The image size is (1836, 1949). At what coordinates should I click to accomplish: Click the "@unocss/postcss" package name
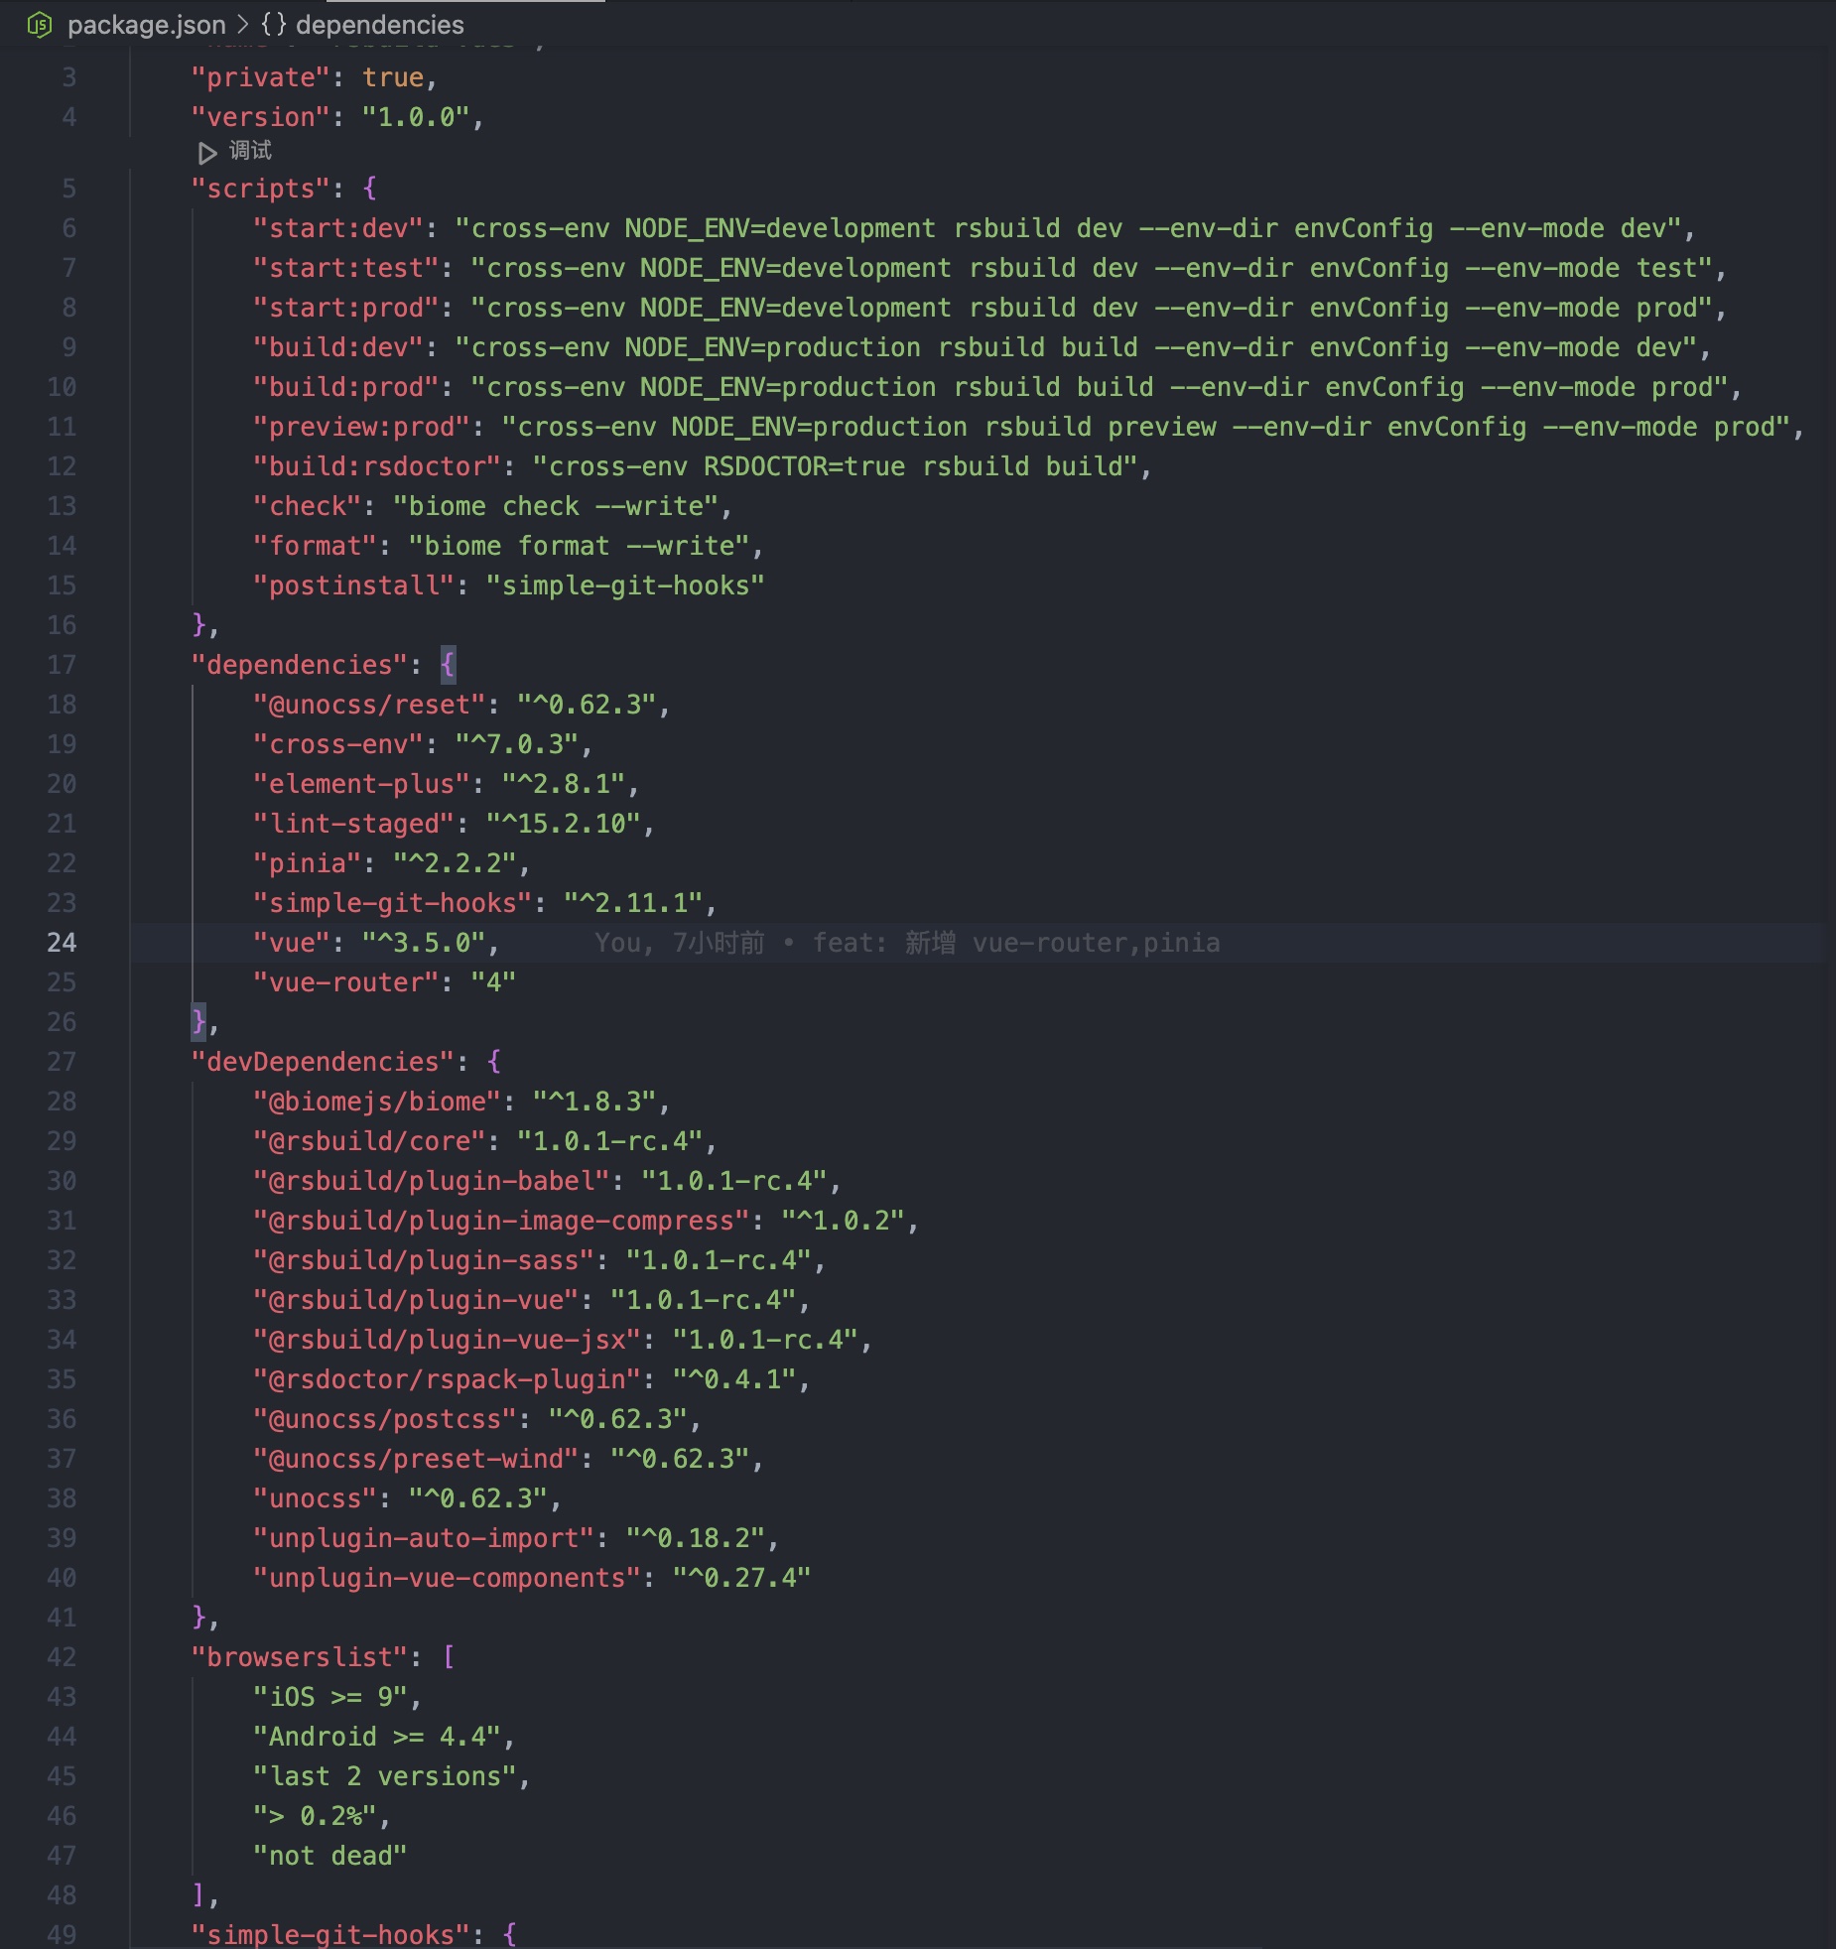[385, 1419]
